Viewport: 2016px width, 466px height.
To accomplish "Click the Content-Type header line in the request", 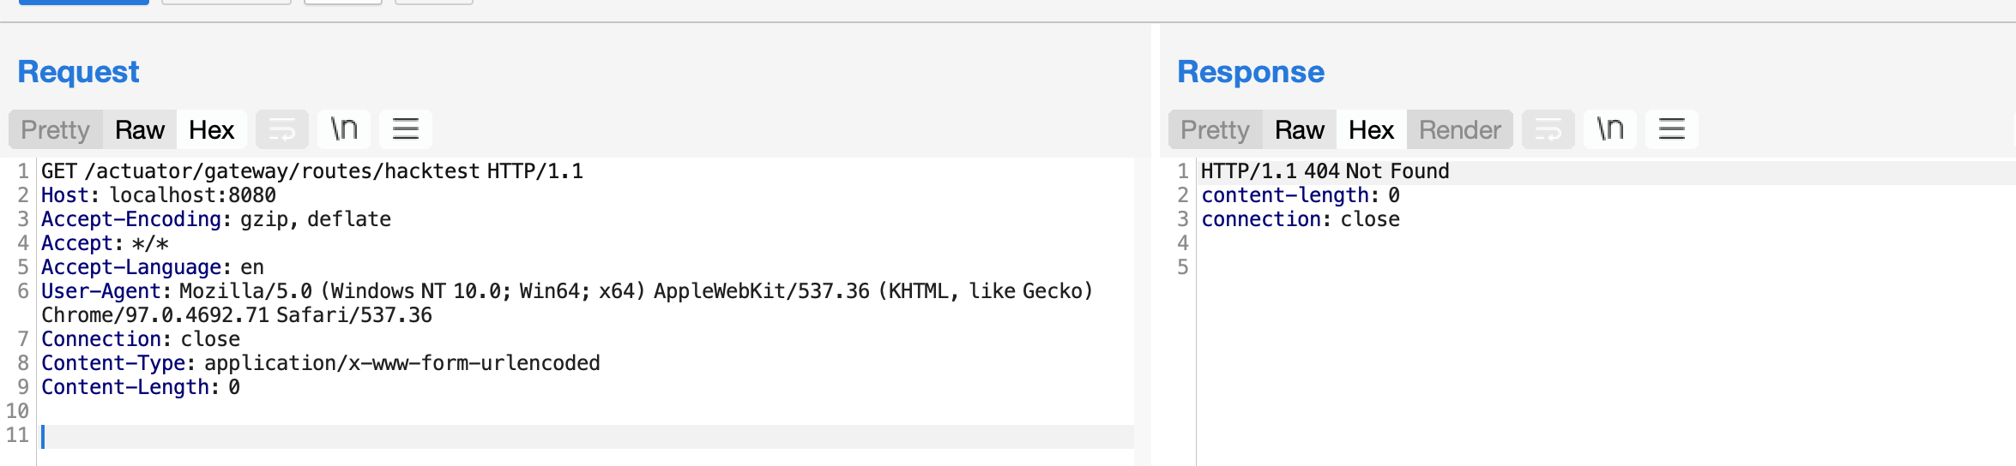I will 321,363.
